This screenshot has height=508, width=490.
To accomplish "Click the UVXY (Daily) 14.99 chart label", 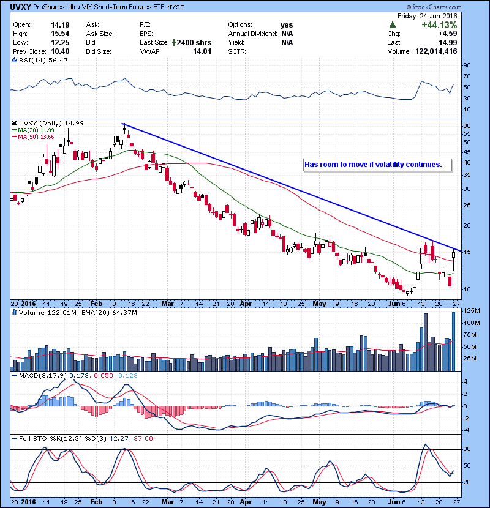I will coord(51,123).
